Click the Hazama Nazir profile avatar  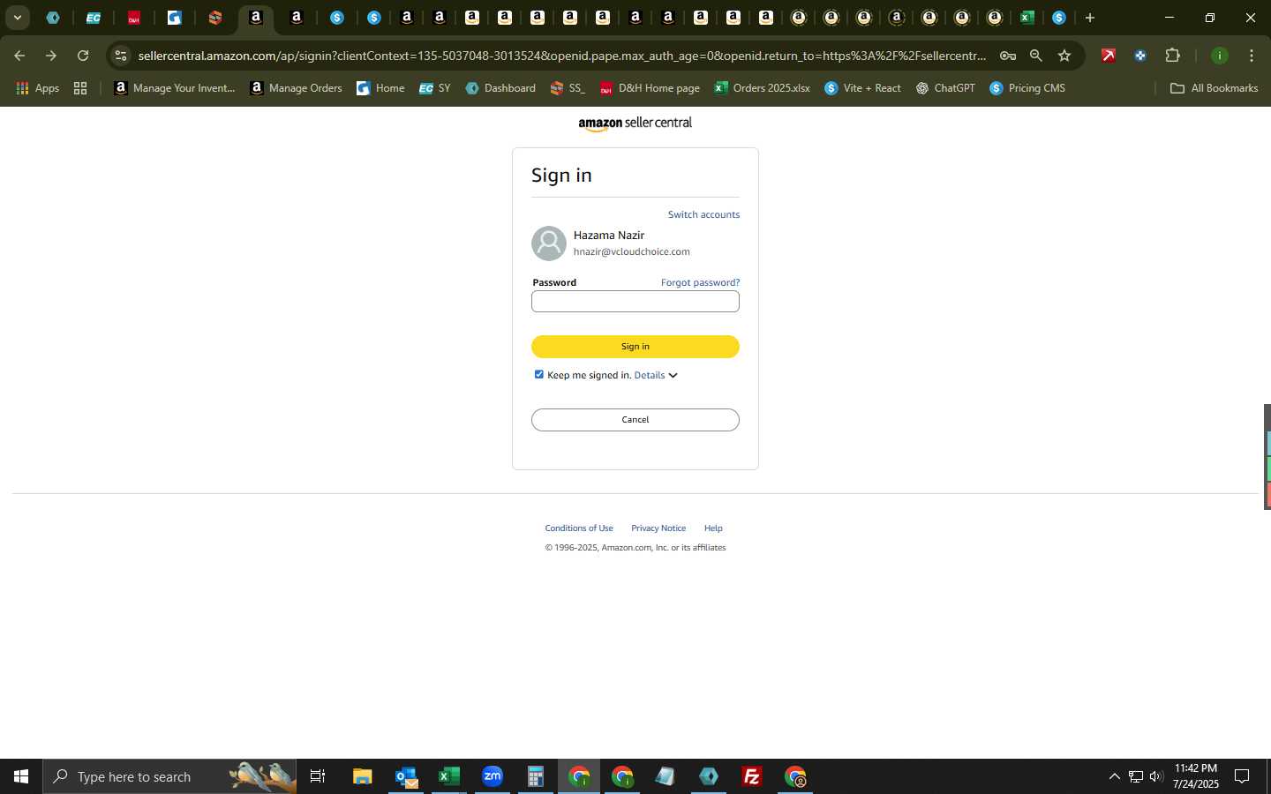click(x=548, y=243)
